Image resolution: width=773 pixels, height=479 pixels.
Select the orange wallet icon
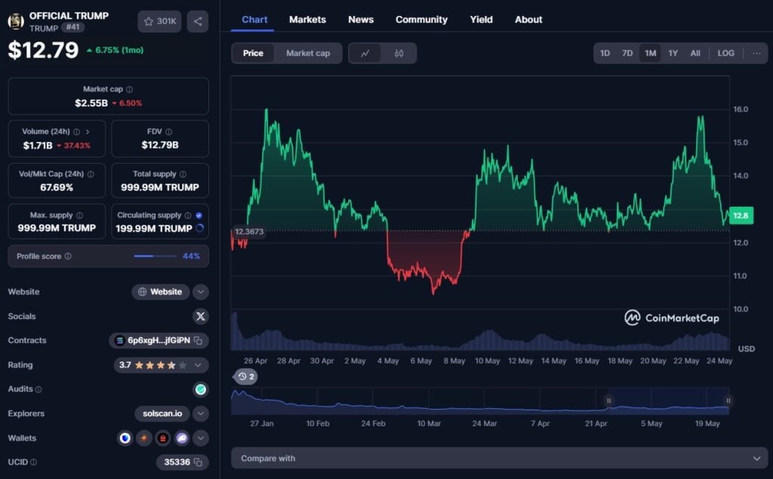[x=144, y=438]
